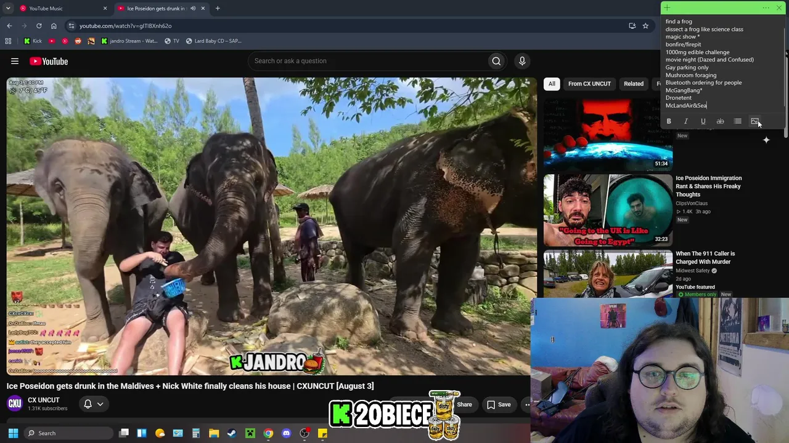Go to YouTube home via logo
The image size is (789, 443).
tap(49, 61)
